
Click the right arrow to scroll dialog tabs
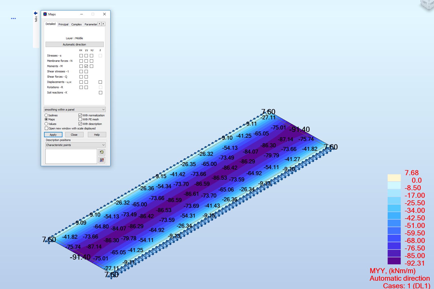[x=103, y=24]
